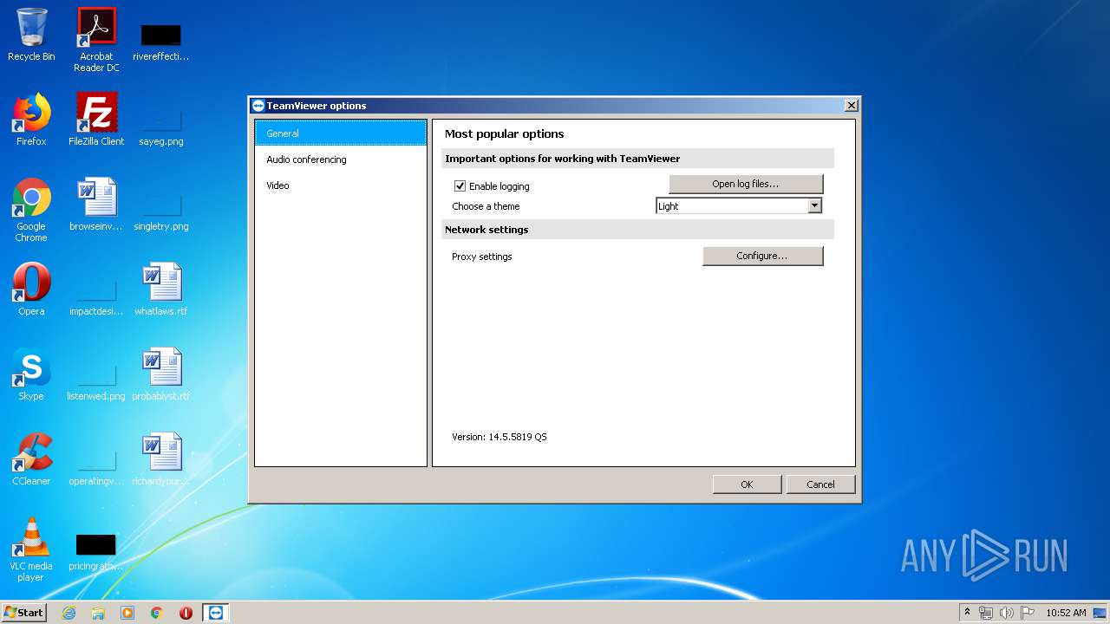The height and width of the screenshot is (624, 1110).
Task: Select the probablyst.rtf document icon
Action: point(161,374)
